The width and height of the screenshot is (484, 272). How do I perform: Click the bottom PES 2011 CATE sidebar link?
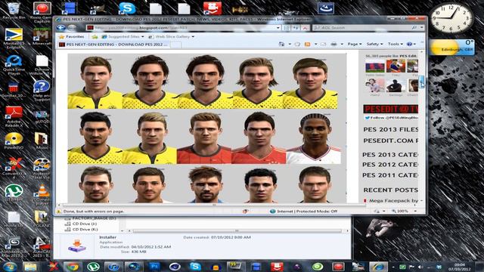[390, 175]
